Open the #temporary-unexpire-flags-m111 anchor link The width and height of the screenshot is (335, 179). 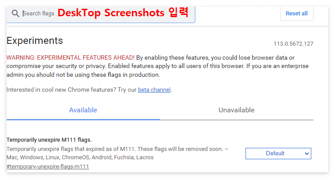(48, 166)
